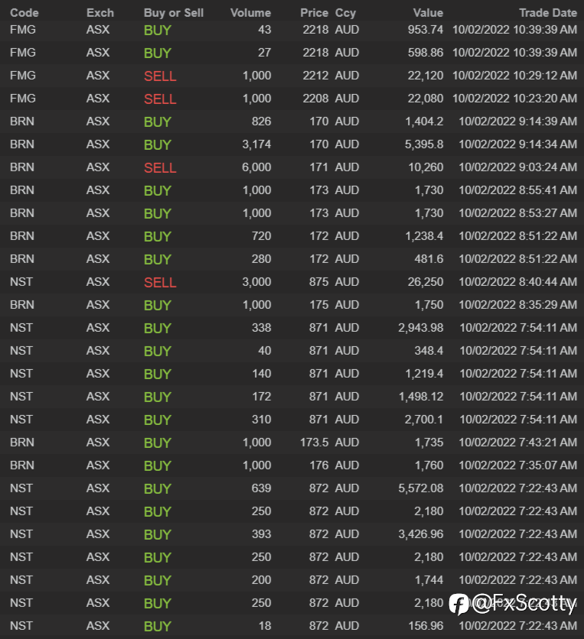
Task: Select the 156.96 value cell
Action: coord(426,625)
